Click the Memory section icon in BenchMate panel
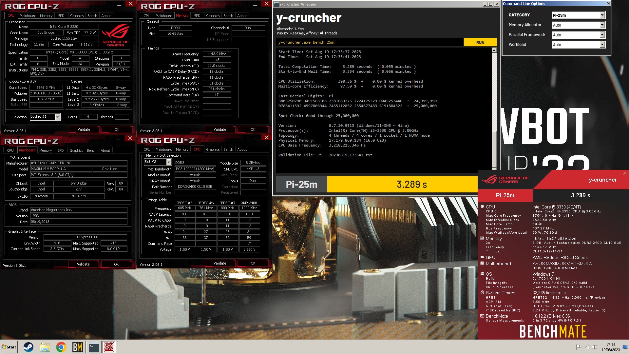 (482, 238)
